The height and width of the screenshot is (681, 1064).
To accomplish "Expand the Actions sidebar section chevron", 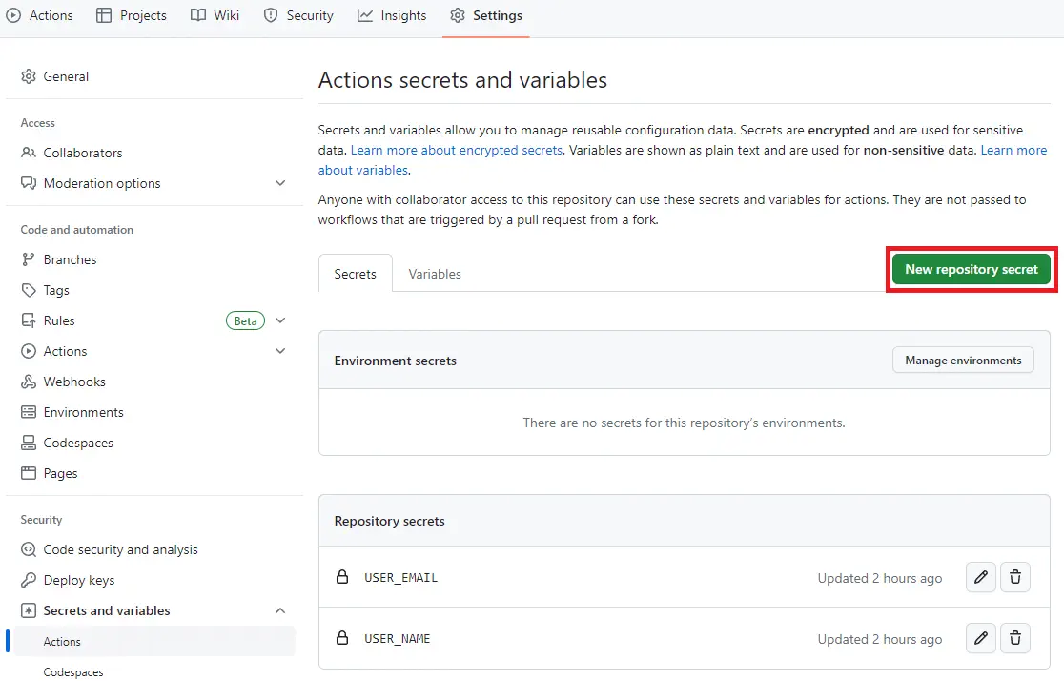I will tap(280, 351).
